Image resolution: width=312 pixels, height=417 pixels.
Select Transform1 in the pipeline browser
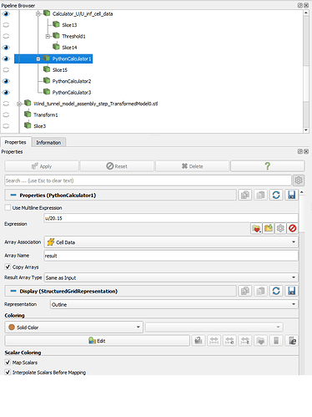tap(46, 114)
